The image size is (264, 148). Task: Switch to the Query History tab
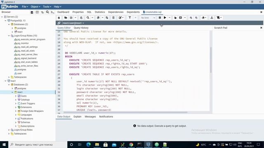click(x=81, y=28)
